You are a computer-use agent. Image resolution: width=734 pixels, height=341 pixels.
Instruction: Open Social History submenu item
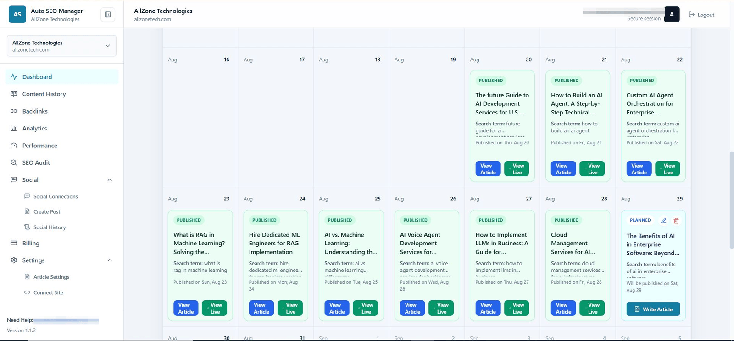(x=50, y=227)
